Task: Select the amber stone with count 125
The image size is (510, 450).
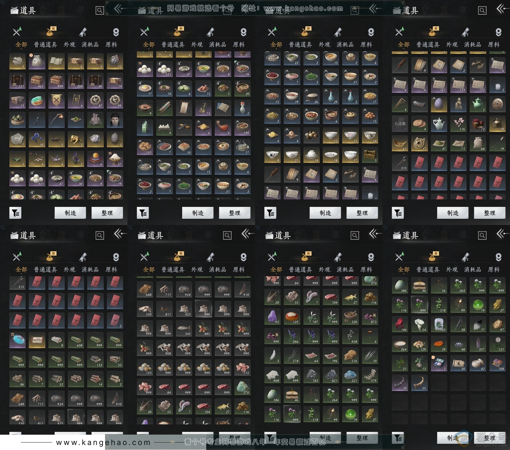Action: pos(292,316)
